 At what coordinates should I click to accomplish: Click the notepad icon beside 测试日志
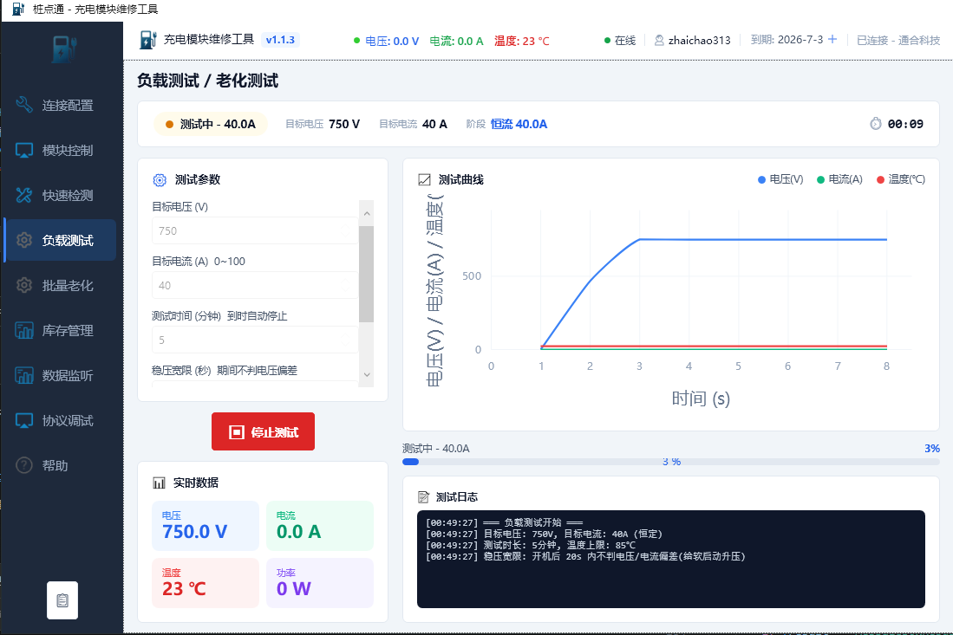click(x=424, y=497)
